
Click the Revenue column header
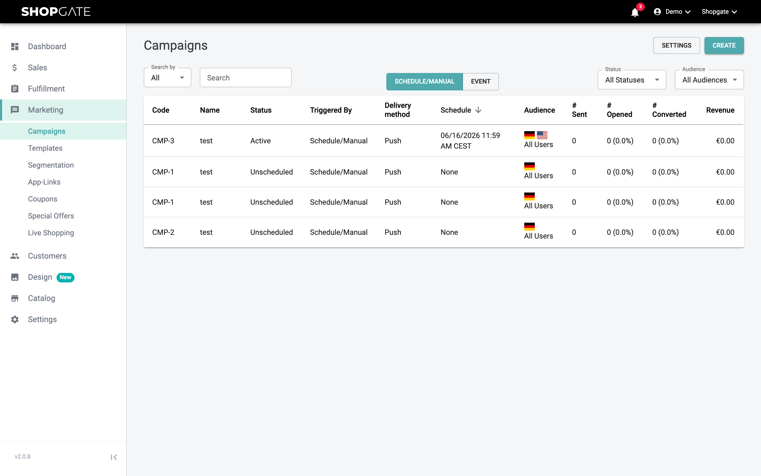pos(720,110)
